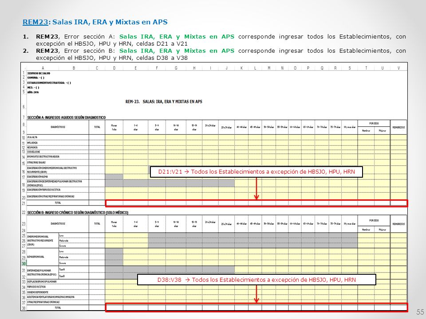Screen dimensions: 426x319
Task: Select spreadsheet column header D
Action: [114, 68]
